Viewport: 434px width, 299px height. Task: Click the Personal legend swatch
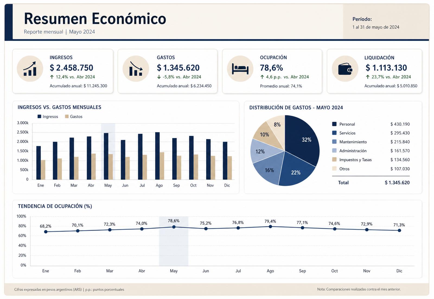coord(334,124)
